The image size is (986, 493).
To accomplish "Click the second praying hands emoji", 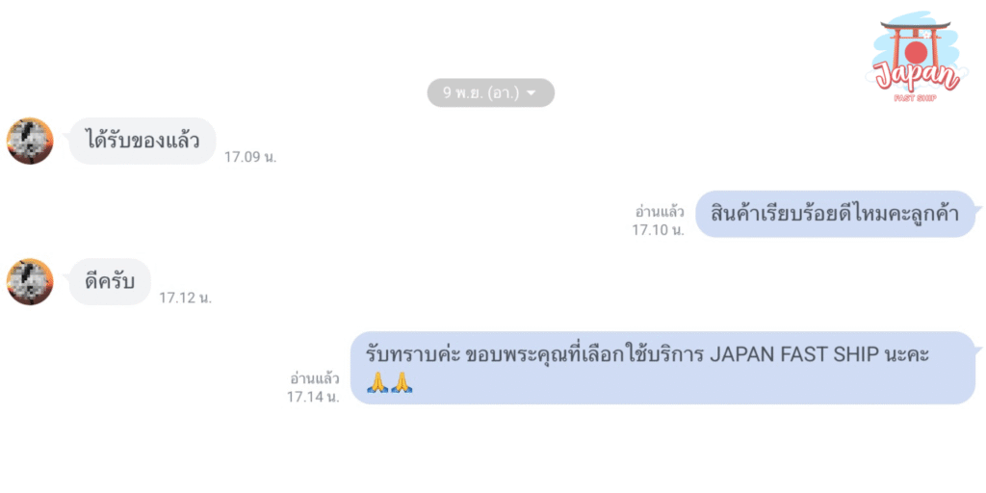I will (x=401, y=383).
